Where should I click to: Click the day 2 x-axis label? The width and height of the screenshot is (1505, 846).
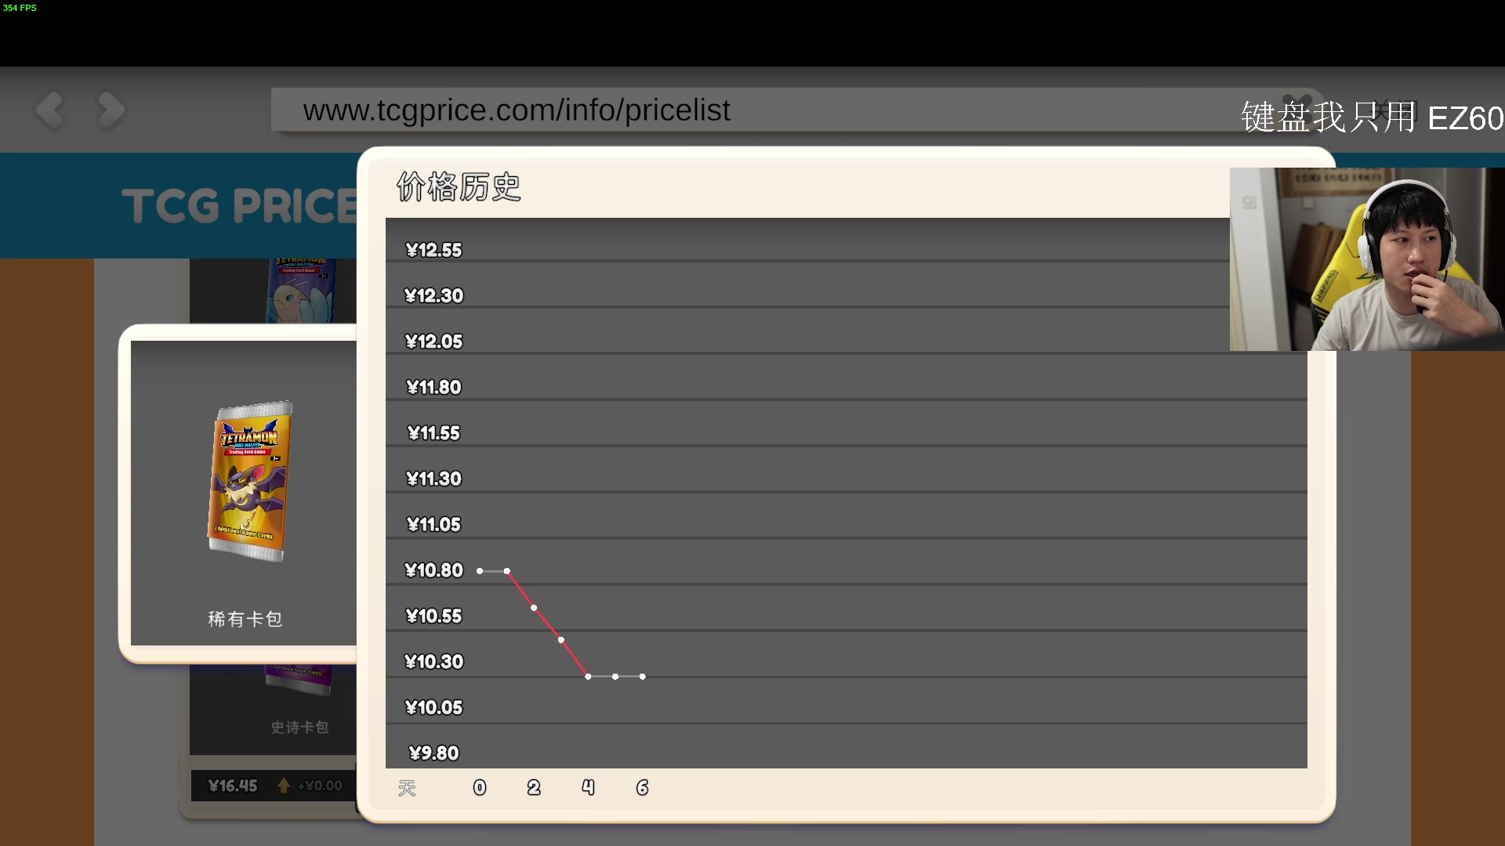tap(534, 787)
